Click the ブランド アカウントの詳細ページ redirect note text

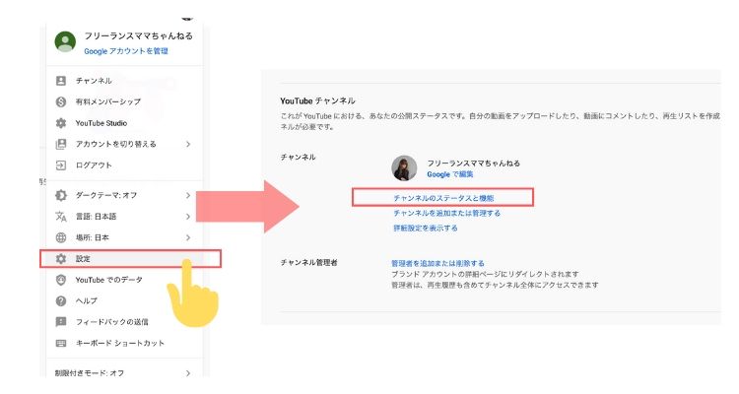(485, 274)
